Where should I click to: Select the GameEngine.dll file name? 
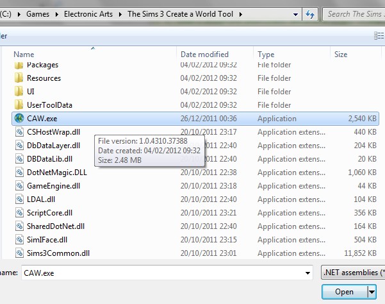pos(54,186)
